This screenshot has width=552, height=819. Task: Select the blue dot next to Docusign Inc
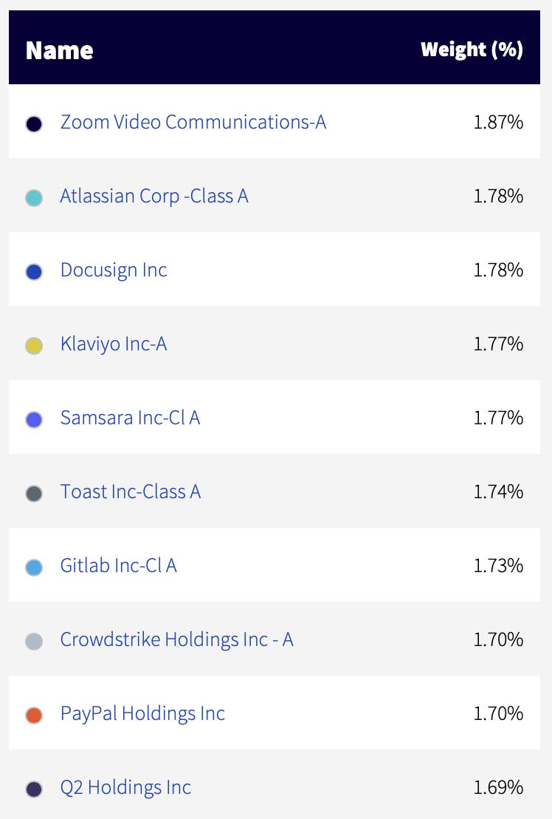point(34,271)
